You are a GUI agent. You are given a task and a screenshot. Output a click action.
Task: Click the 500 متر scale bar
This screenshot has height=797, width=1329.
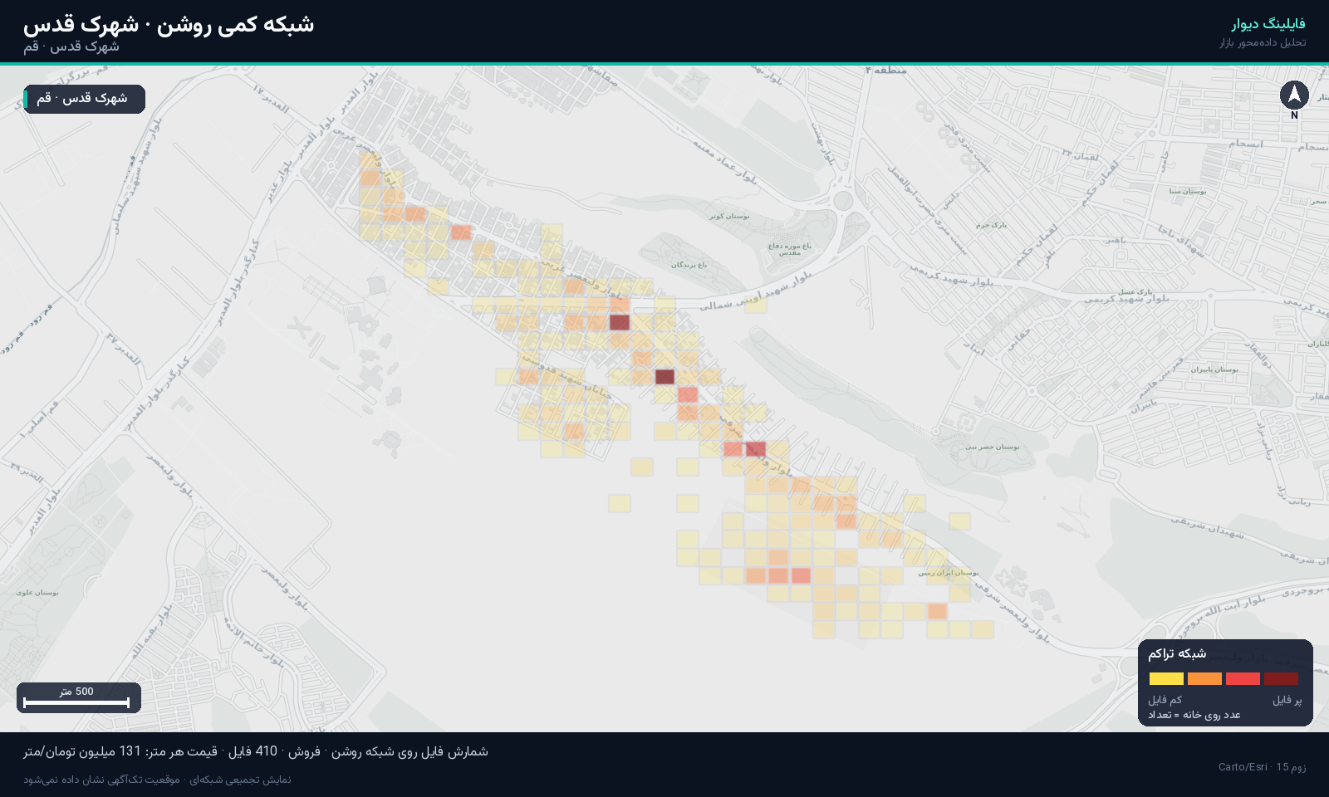click(x=78, y=698)
